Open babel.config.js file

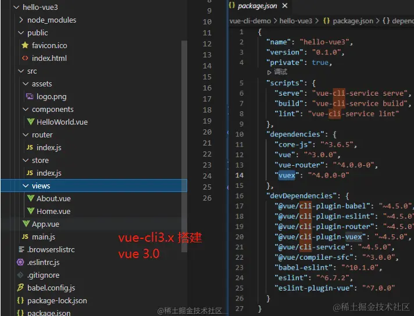click(51, 288)
